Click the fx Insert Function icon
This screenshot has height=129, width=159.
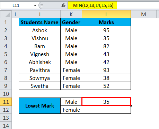click(63, 5)
